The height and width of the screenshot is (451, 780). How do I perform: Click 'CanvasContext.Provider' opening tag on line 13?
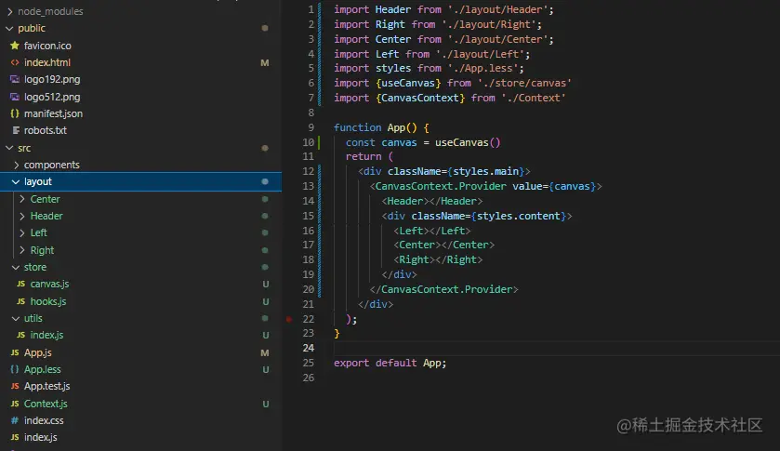(441, 186)
